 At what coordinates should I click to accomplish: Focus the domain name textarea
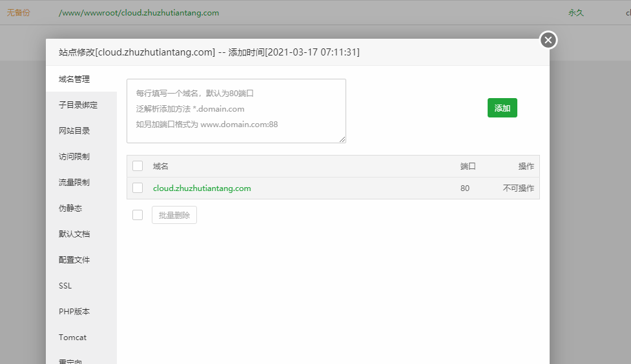tap(236, 111)
